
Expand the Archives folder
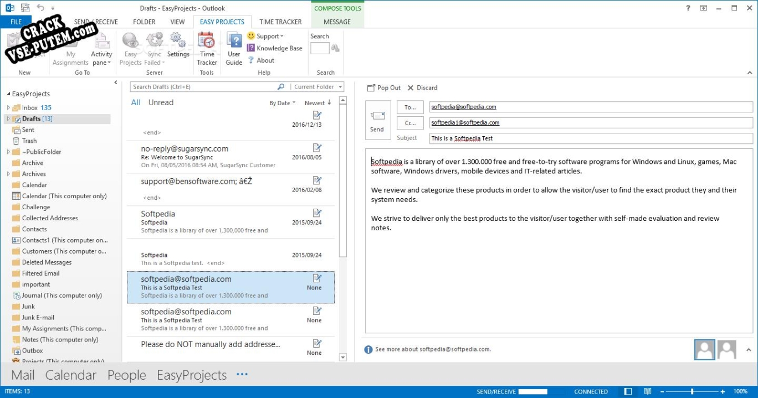tap(8, 174)
